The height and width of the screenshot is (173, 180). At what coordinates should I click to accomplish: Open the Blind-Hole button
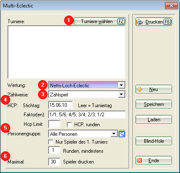pos(154,141)
